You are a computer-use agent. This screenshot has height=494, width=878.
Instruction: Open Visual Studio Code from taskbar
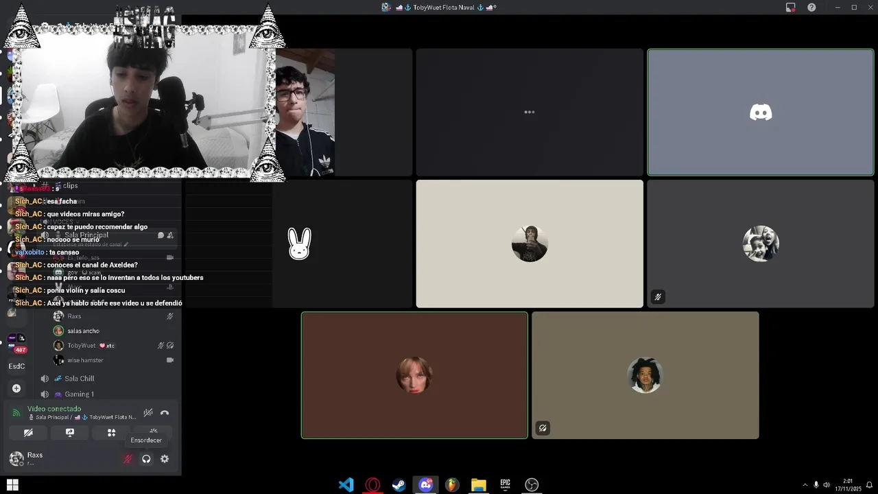click(x=346, y=485)
